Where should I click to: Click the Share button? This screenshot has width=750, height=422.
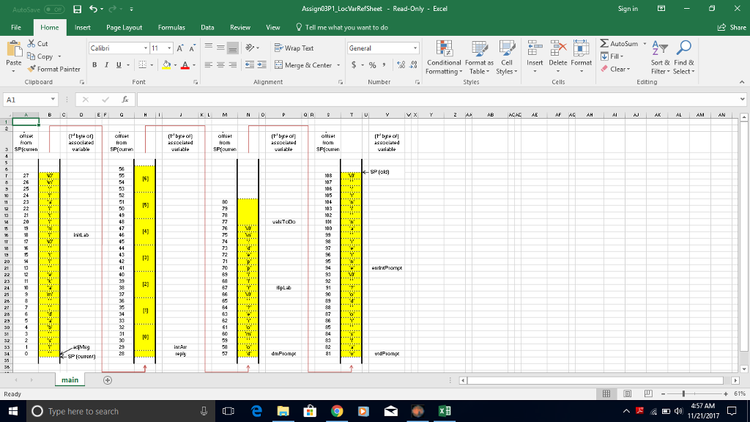(732, 27)
